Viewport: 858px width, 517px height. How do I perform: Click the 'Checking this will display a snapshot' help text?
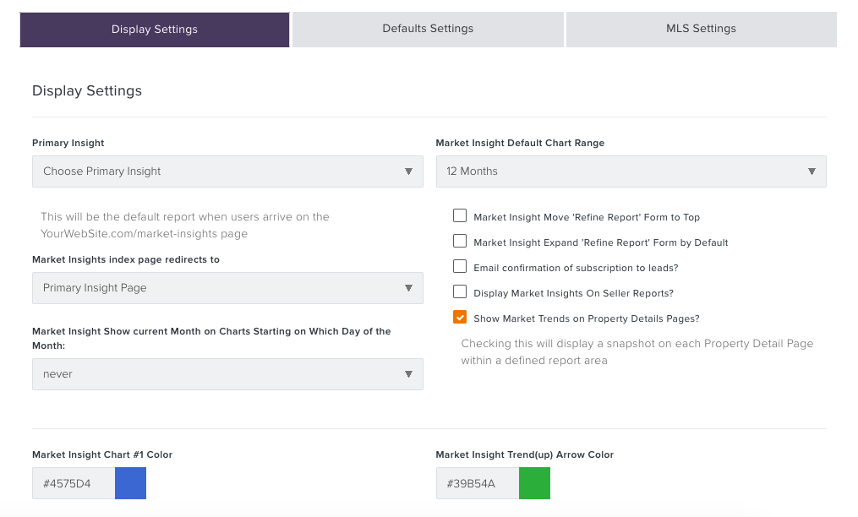tap(637, 351)
